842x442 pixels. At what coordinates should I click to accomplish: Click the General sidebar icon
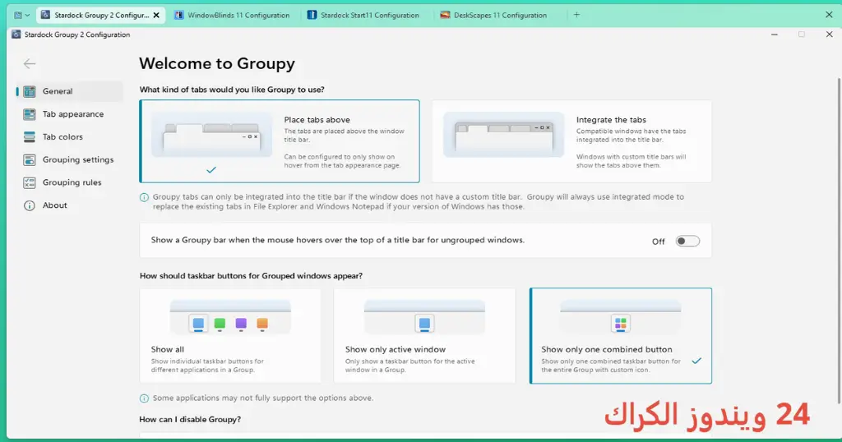point(29,91)
